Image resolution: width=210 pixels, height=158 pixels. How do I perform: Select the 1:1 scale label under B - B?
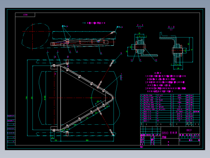(x=171, y=30)
